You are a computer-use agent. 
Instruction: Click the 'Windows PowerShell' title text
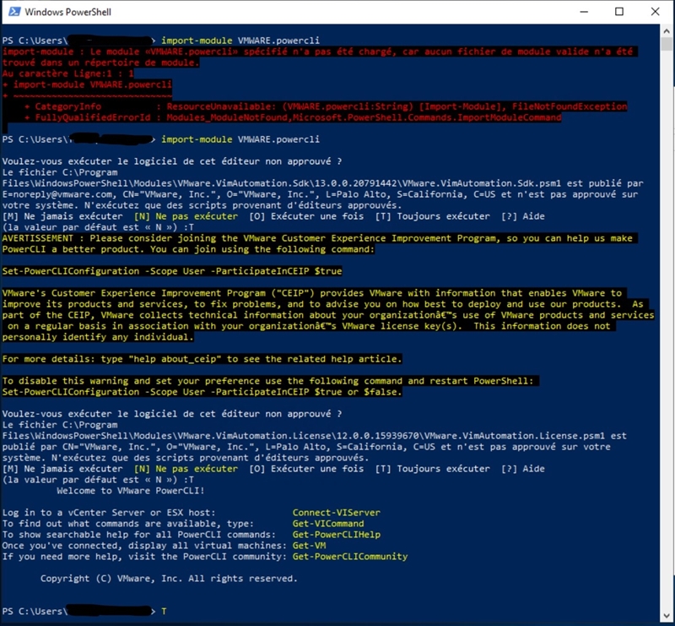pos(67,12)
